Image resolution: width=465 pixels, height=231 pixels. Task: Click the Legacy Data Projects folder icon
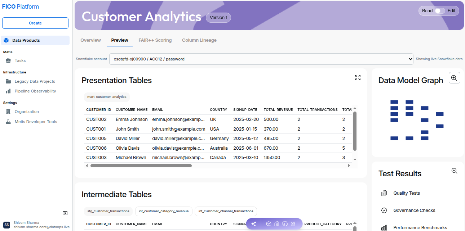coord(8,81)
